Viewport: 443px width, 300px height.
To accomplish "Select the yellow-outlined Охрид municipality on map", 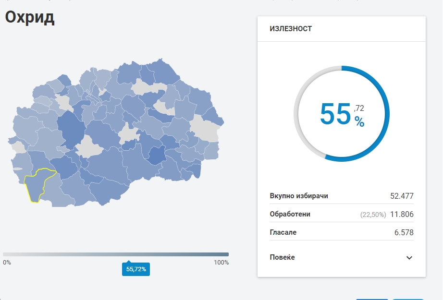I will pyautogui.click(x=37, y=185).
